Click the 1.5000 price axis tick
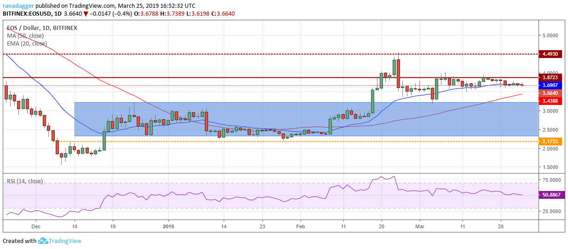The width and height of the screenshot is (568, 249). pos(550,167)
